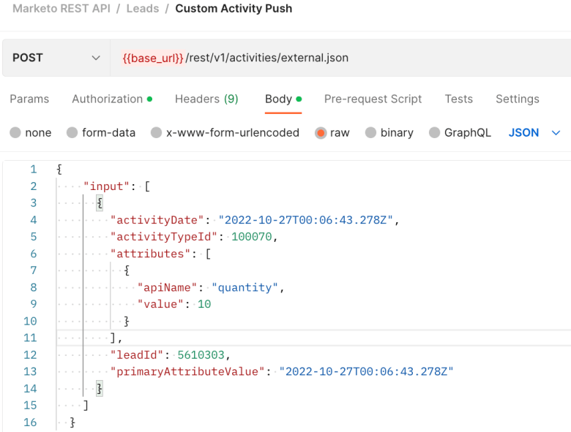Click the primaryAttributeValue timestamp string
The width and height of the screenshot is (571, 432).
tap(366, 371)
